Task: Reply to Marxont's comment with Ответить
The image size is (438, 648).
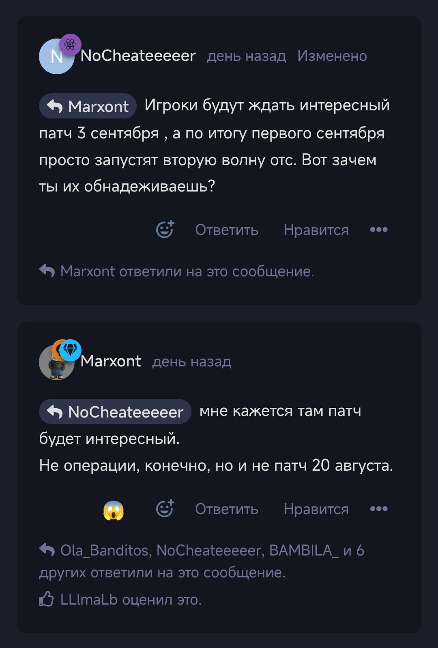Action: pyautogui.click(x=227, y=509)
